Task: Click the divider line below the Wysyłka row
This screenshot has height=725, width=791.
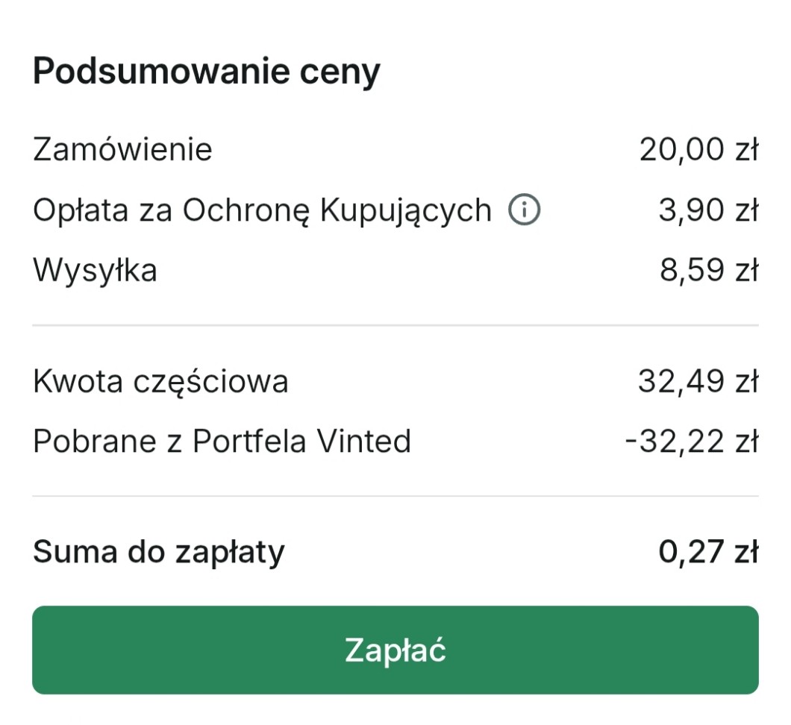Action: pos(395,325)
